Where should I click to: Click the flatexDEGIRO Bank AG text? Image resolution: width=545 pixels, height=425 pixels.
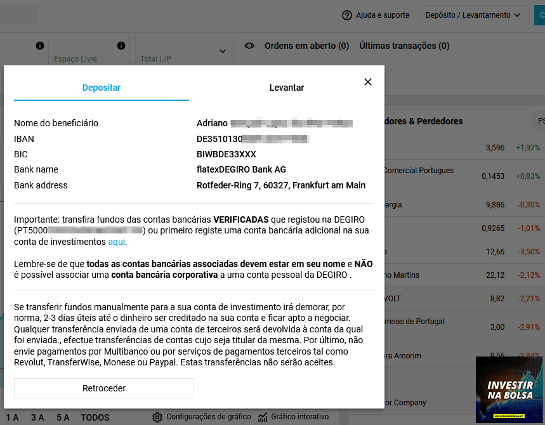(241, 169)
